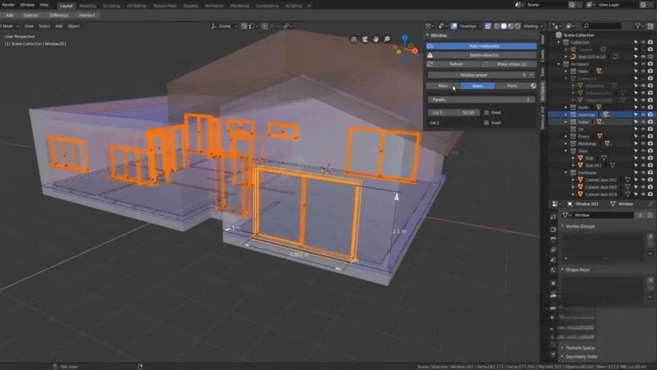This screenshot has width=657, height=370.
Task: Click the mesh icon next to Slab
Action: tap(580, 158)
